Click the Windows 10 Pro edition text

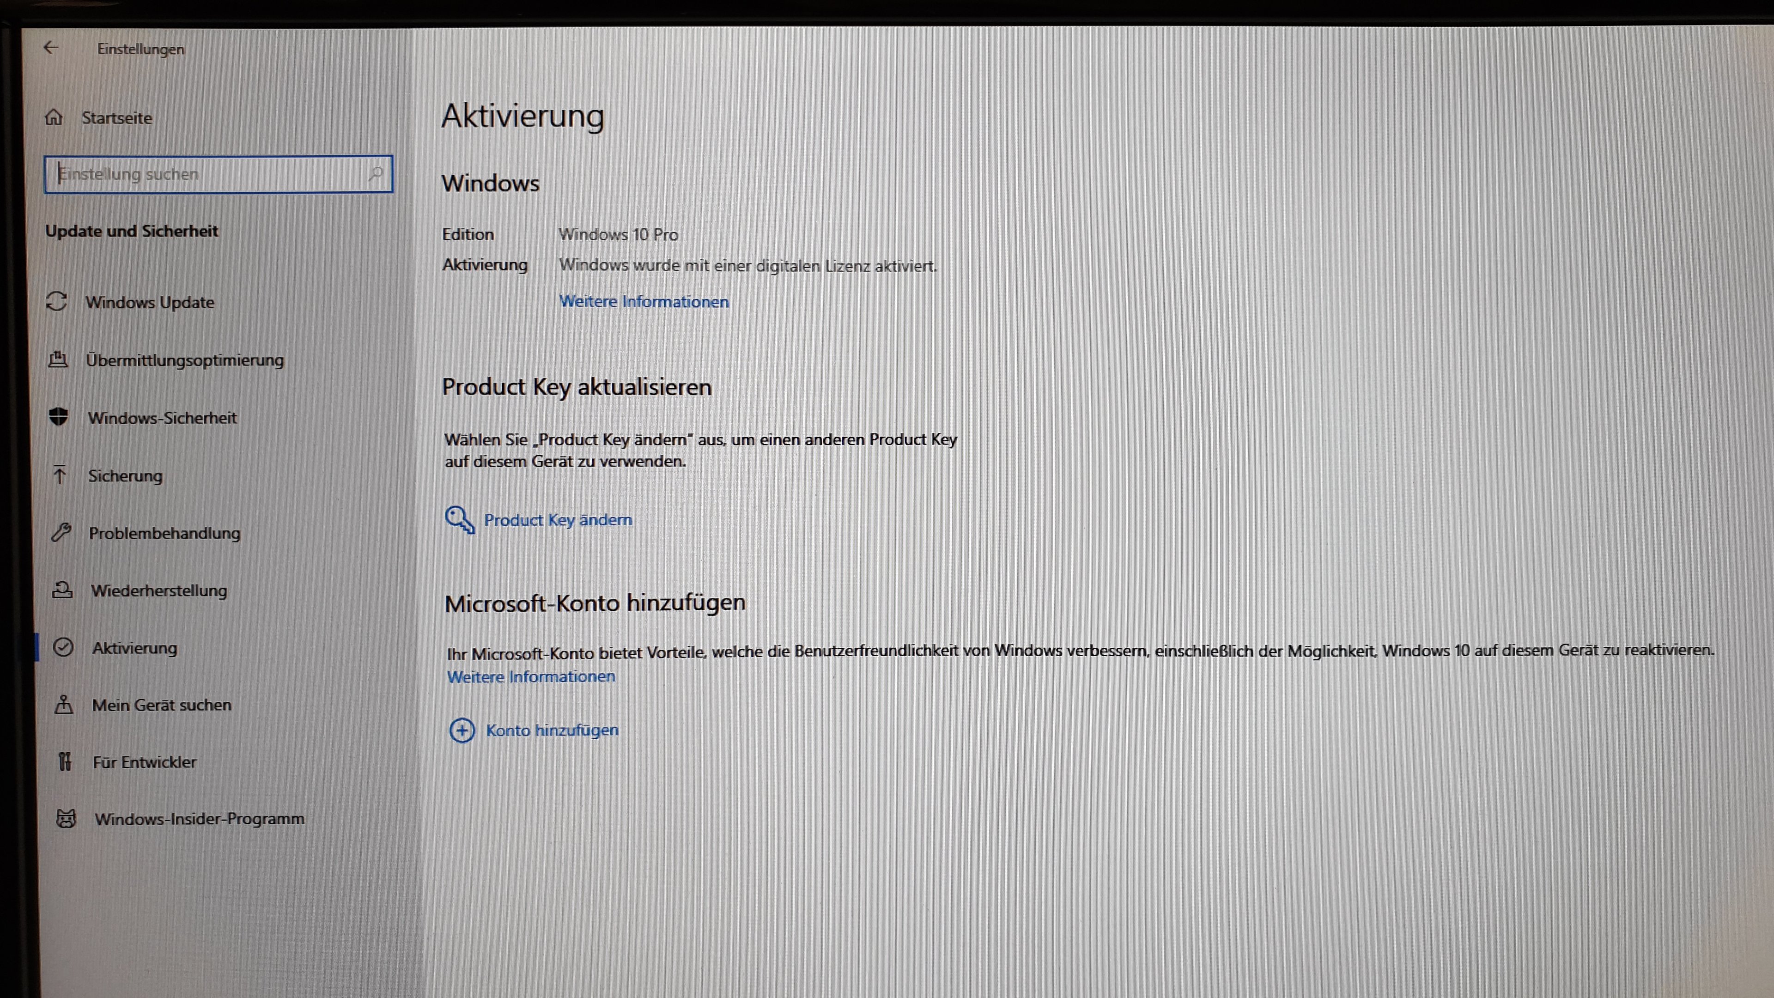click(x=619, y=234)
